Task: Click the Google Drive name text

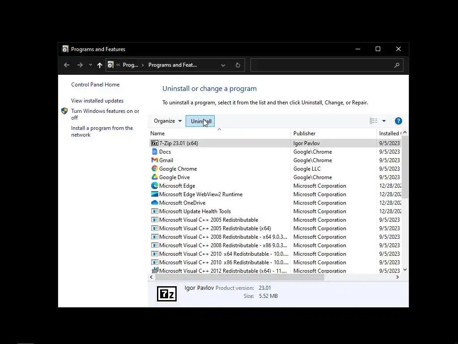Action: (174, 177)
